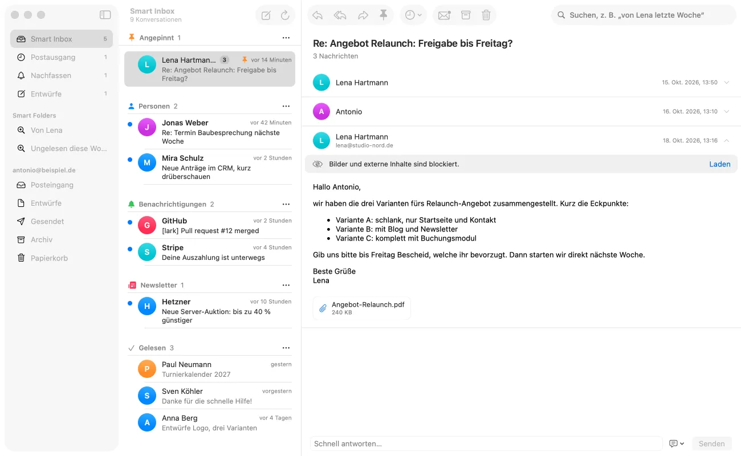Open the snooze clock dropdown
Viewport: 741px width, 456px height.
413,15
